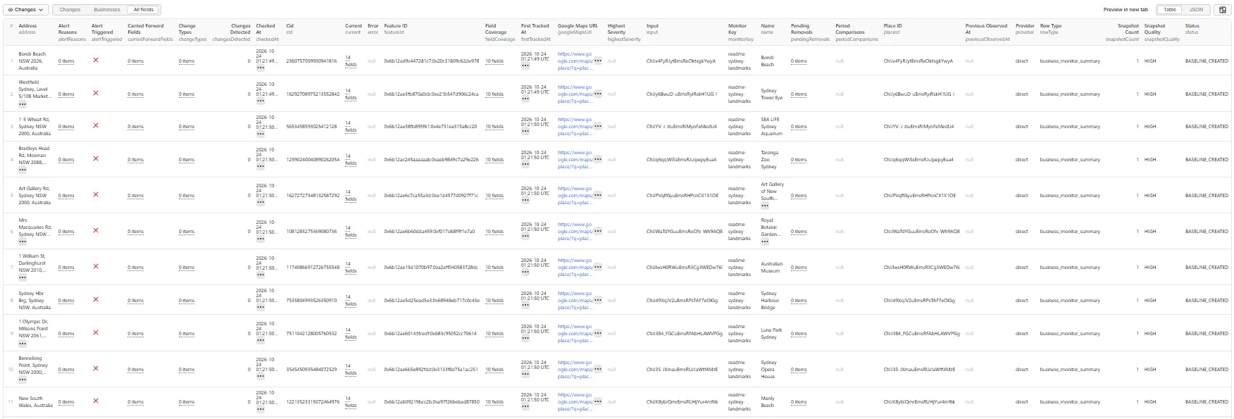Expand Bradleys Head Rd address ellipsis

[x=23, y=170]
